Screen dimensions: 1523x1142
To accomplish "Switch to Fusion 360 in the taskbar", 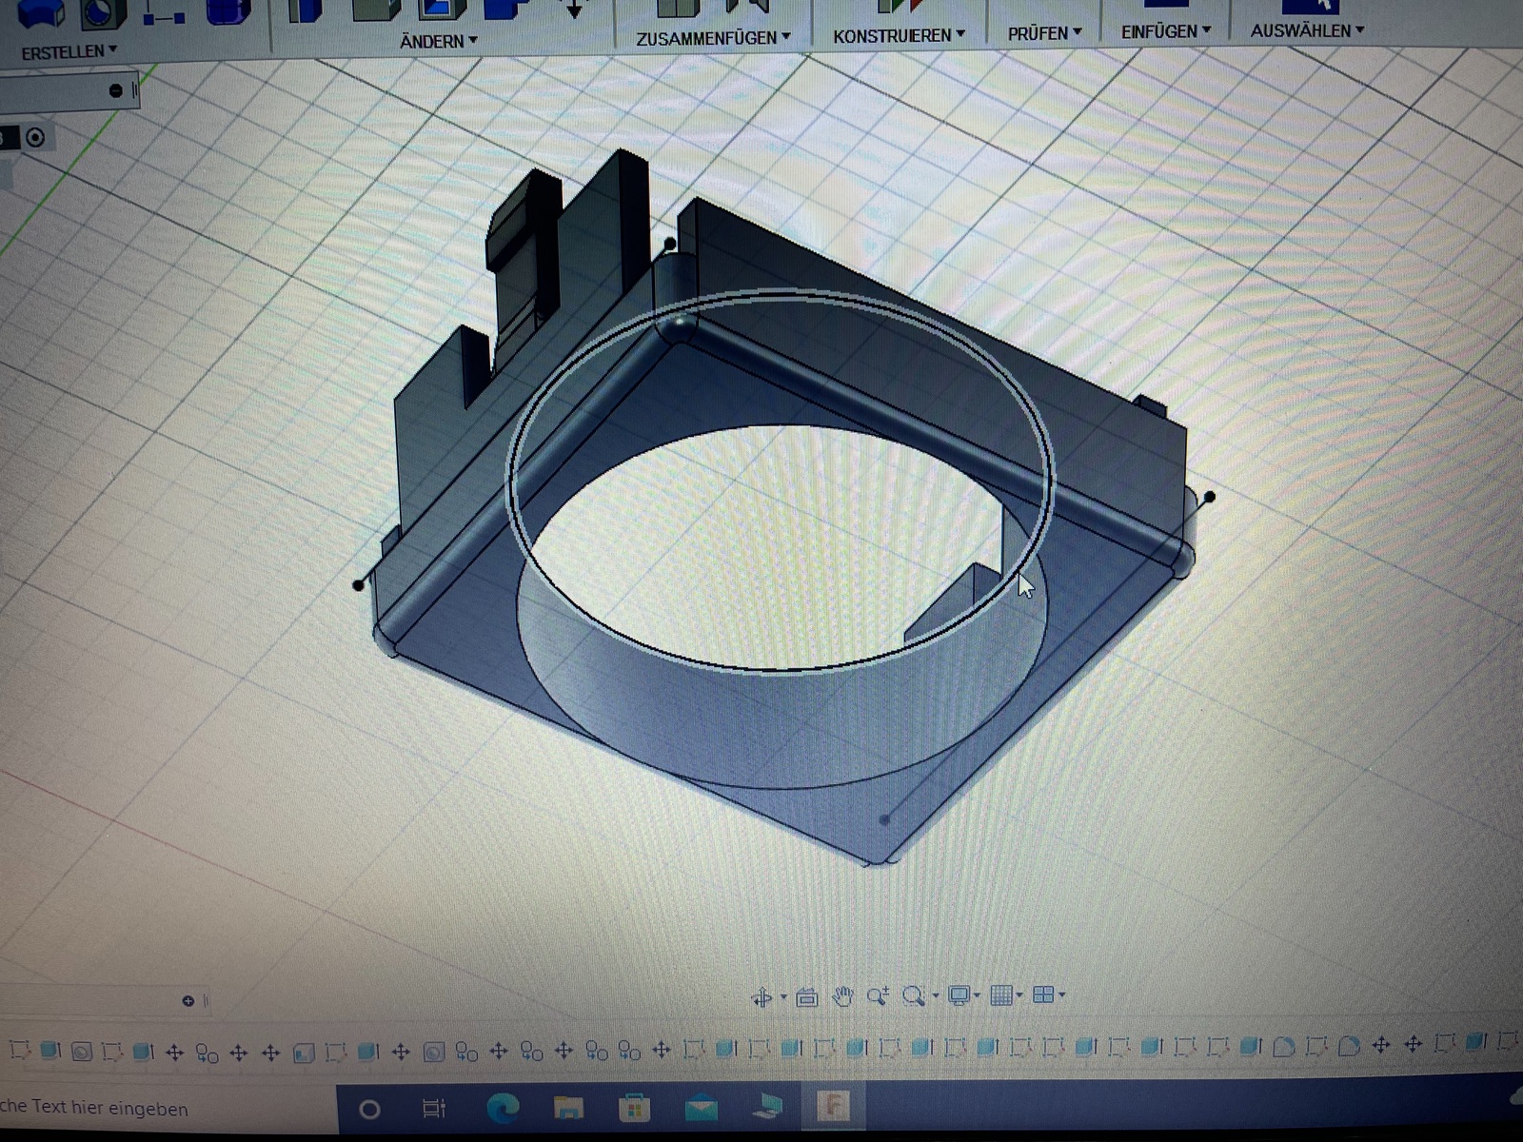I will point(834,1108).
